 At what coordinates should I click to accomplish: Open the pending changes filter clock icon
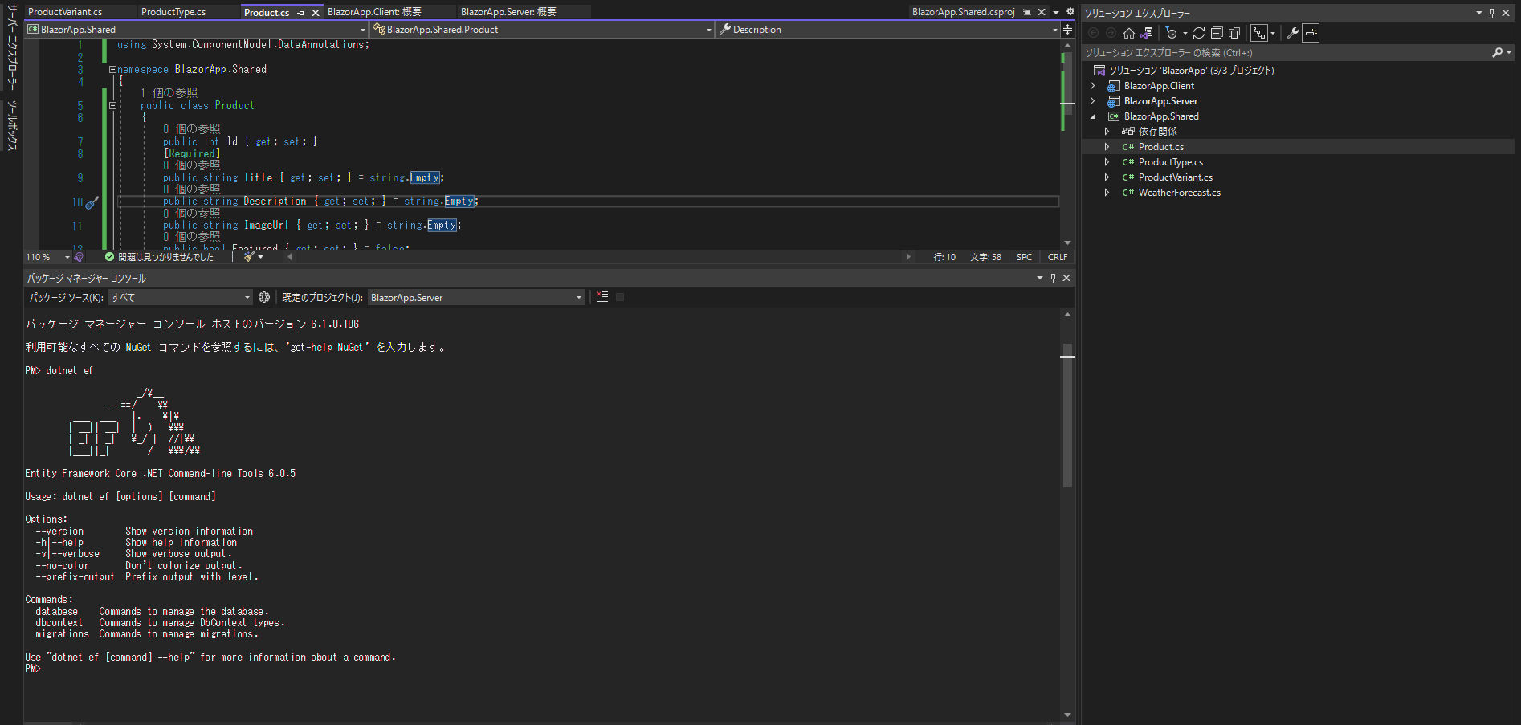(1172, 33)
